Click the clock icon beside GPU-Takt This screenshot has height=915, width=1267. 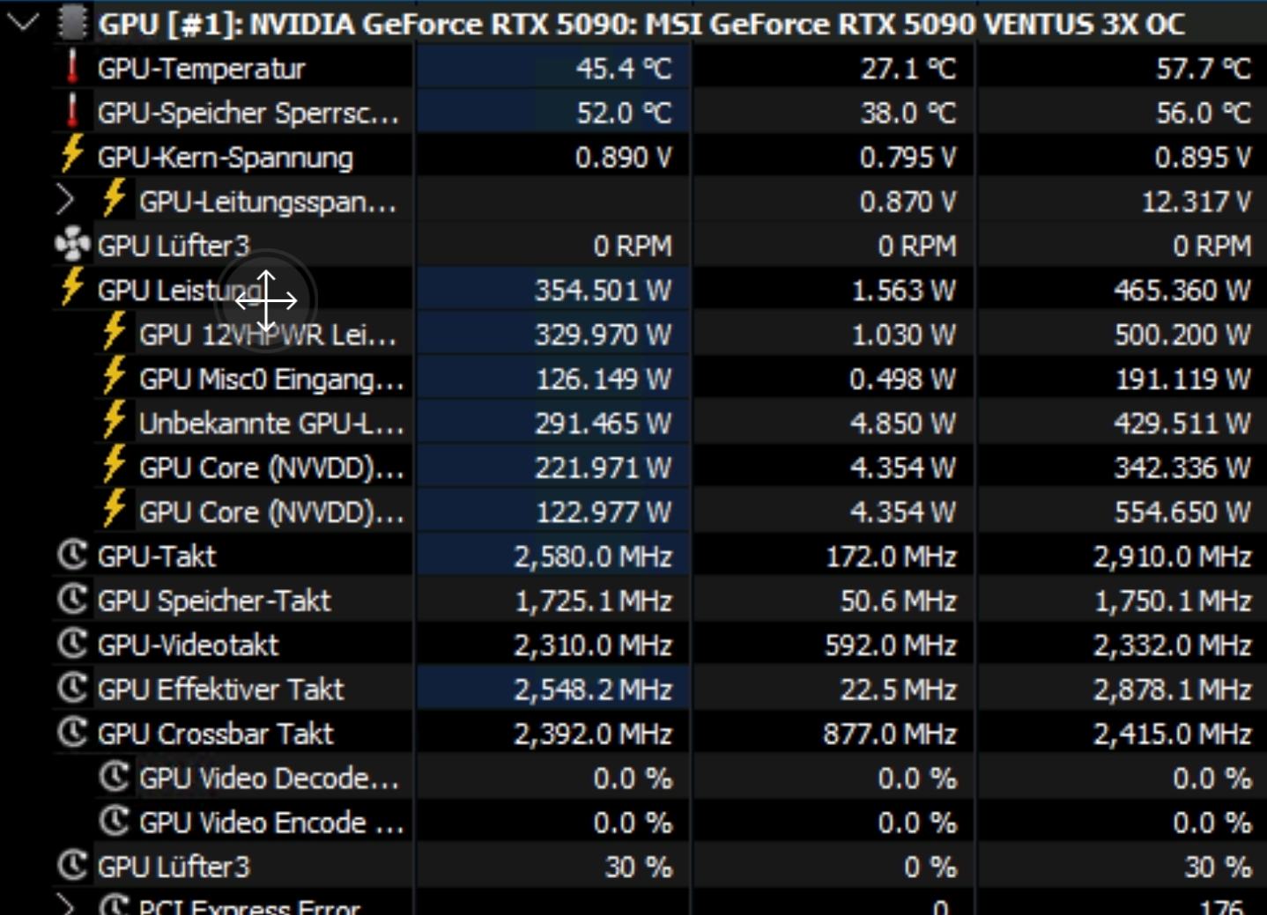point(72,555)
